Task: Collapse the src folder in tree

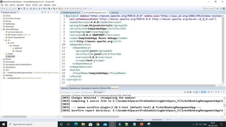Action: coord(4,40)
